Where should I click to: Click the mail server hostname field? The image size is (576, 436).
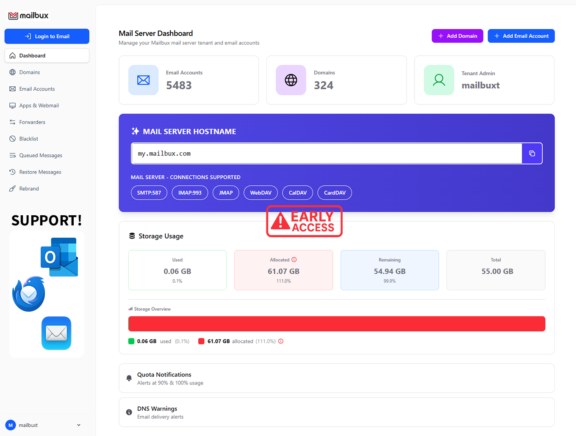click(326, 154)
